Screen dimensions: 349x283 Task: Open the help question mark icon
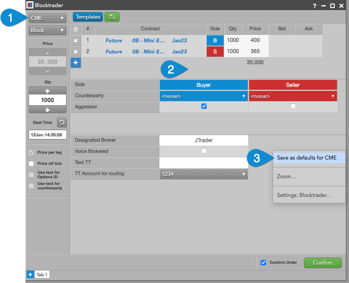pyautogui.click(x=315, y=6)
